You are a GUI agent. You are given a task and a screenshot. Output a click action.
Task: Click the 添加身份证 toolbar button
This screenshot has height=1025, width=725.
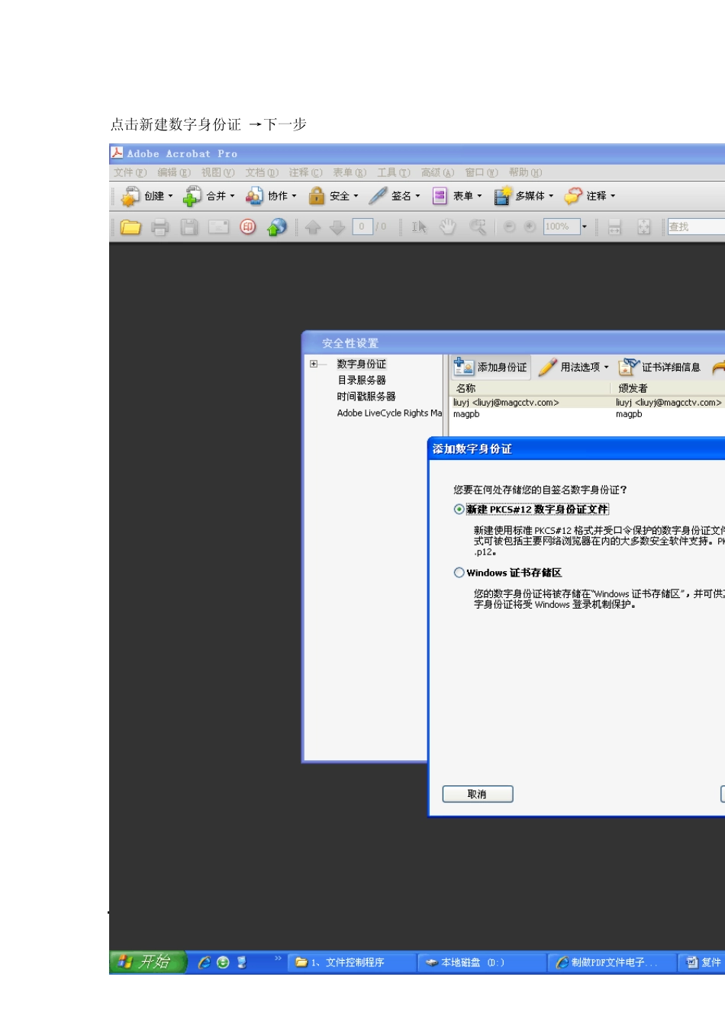[491, 368]
